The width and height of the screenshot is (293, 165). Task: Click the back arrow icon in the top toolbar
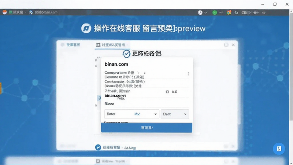point(256,12)
